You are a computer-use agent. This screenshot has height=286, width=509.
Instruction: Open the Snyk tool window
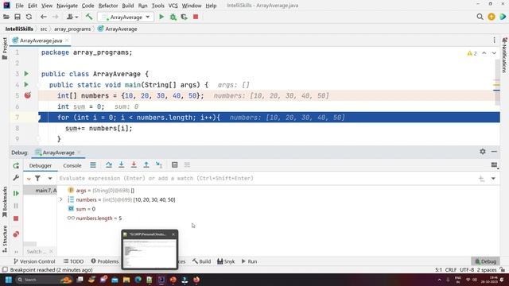pos(226,261)
